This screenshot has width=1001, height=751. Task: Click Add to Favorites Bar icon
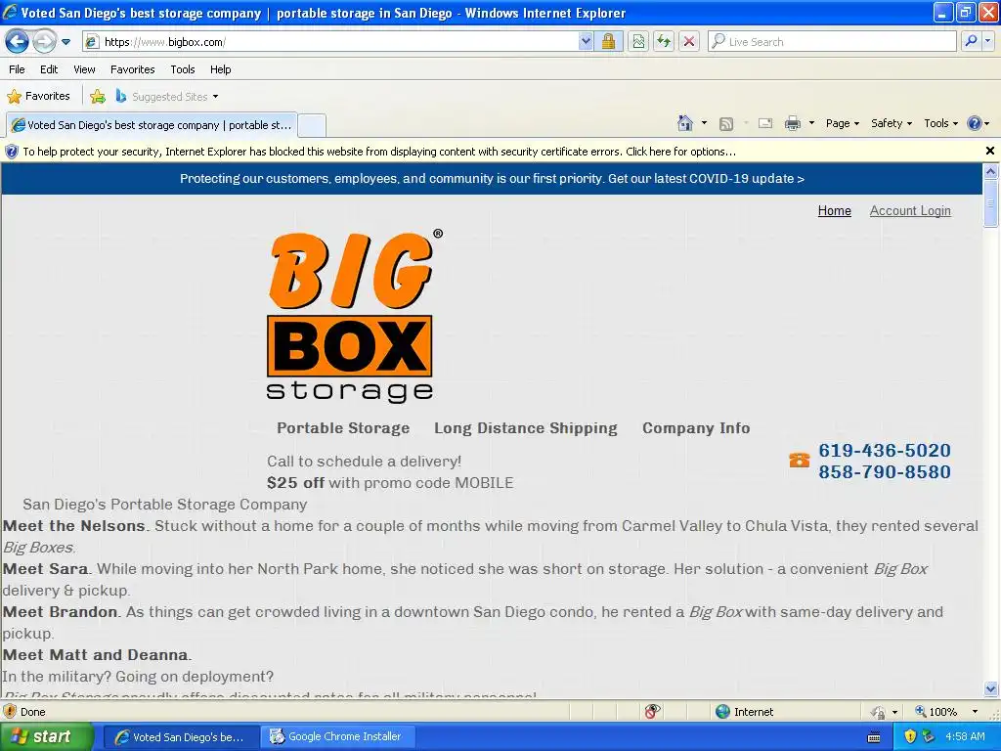pos(98,97)
